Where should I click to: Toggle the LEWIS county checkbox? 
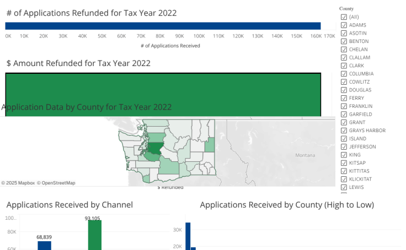click(x=344, y=187)
